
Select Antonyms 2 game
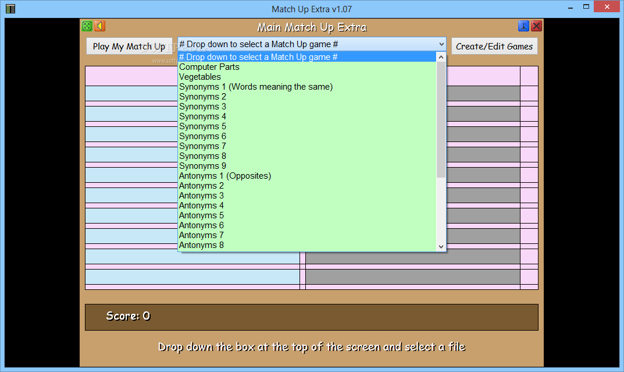[x=307, y=186]
